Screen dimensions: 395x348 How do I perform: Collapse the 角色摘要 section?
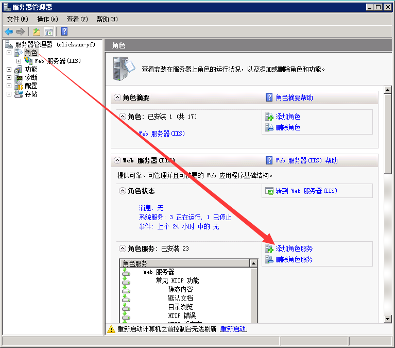point(117,97)
